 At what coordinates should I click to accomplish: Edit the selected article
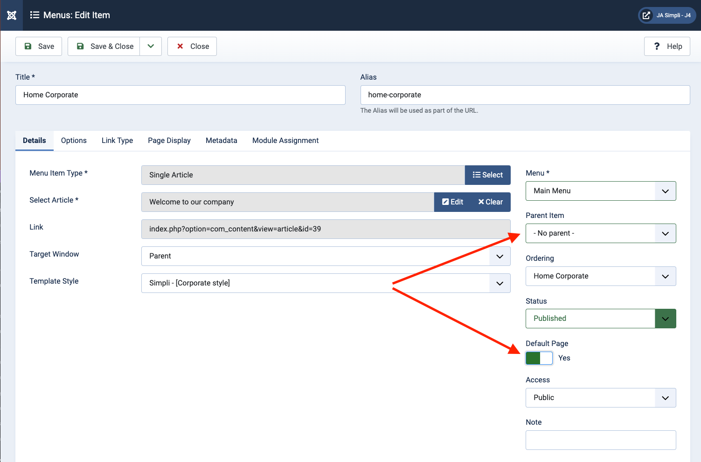click(x=452, y=202)
